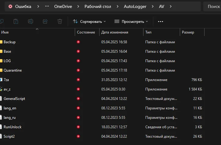Click the av_z application icon

pyautogui.click(x=1, y=89)
